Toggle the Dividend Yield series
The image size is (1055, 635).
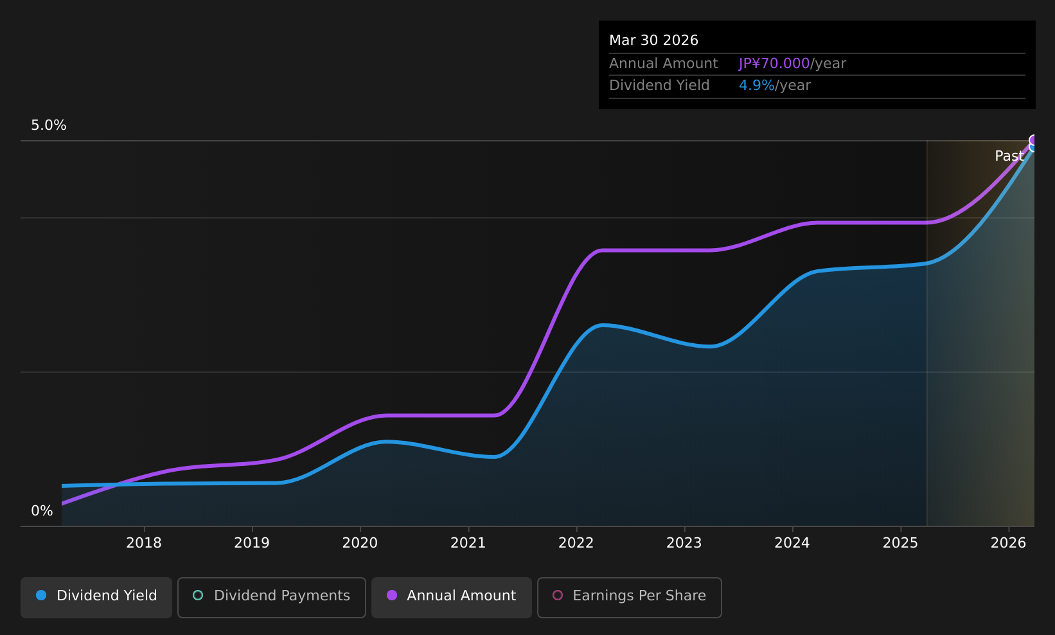pyautogui.click(x=96, y=598)
